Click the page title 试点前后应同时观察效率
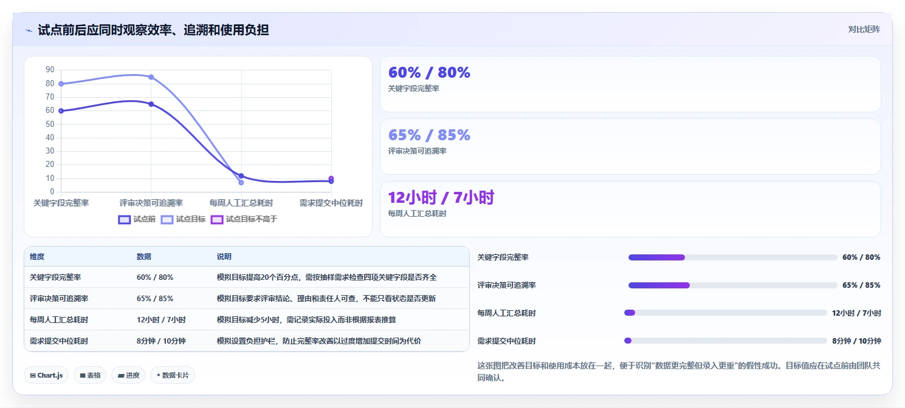The image size is (905, 408). point(153,30)
